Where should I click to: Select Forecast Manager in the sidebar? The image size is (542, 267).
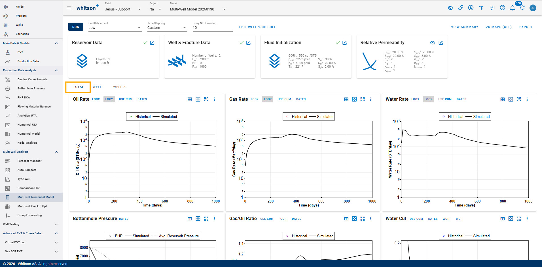pos(29,161)
